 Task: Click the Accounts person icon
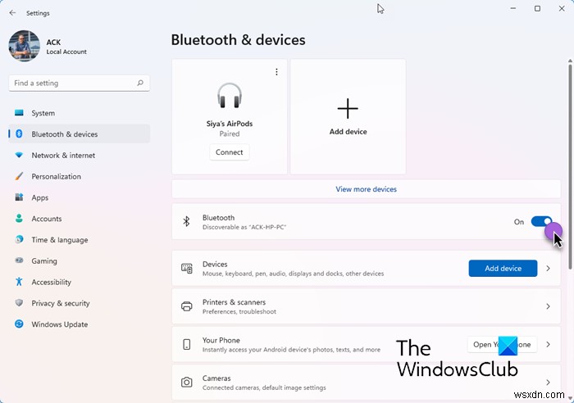[x=19, y=219]
